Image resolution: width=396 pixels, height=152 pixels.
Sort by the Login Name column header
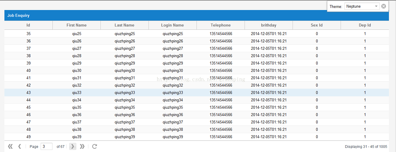pyautogui.click(x=173, y=25)
